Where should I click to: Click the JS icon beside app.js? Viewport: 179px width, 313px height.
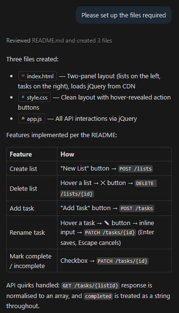[23, 118]
